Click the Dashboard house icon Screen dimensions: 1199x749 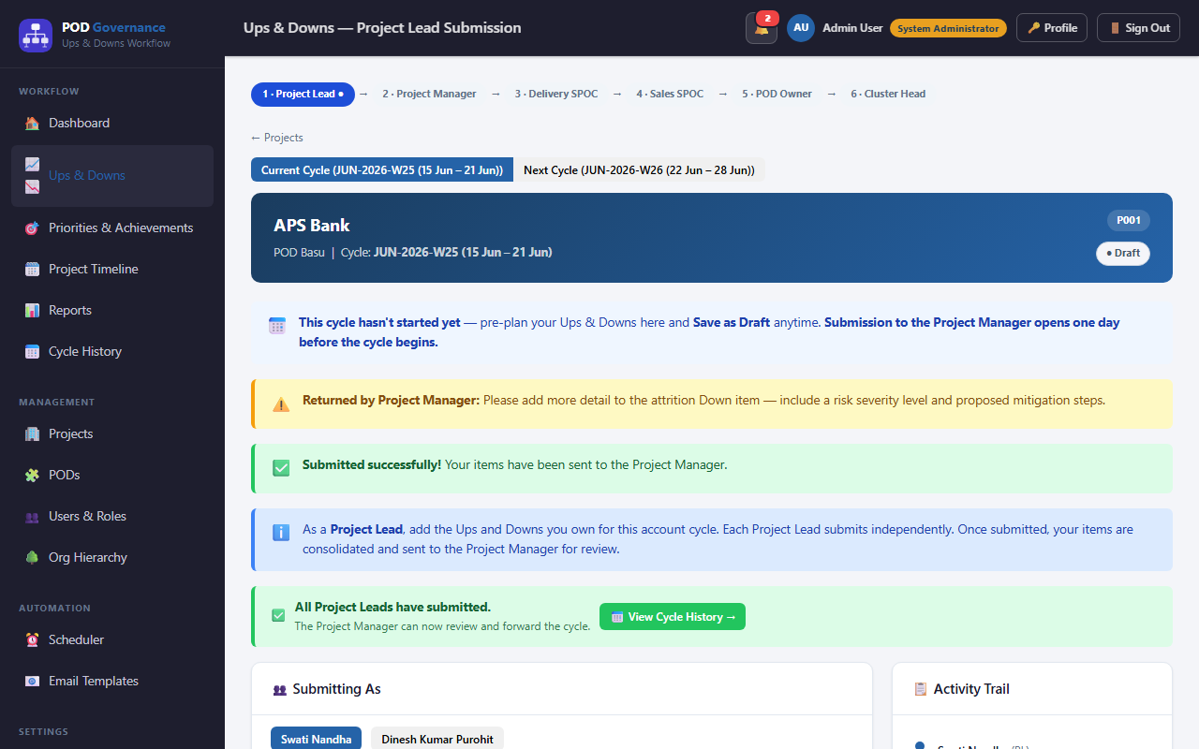(32, 123)
